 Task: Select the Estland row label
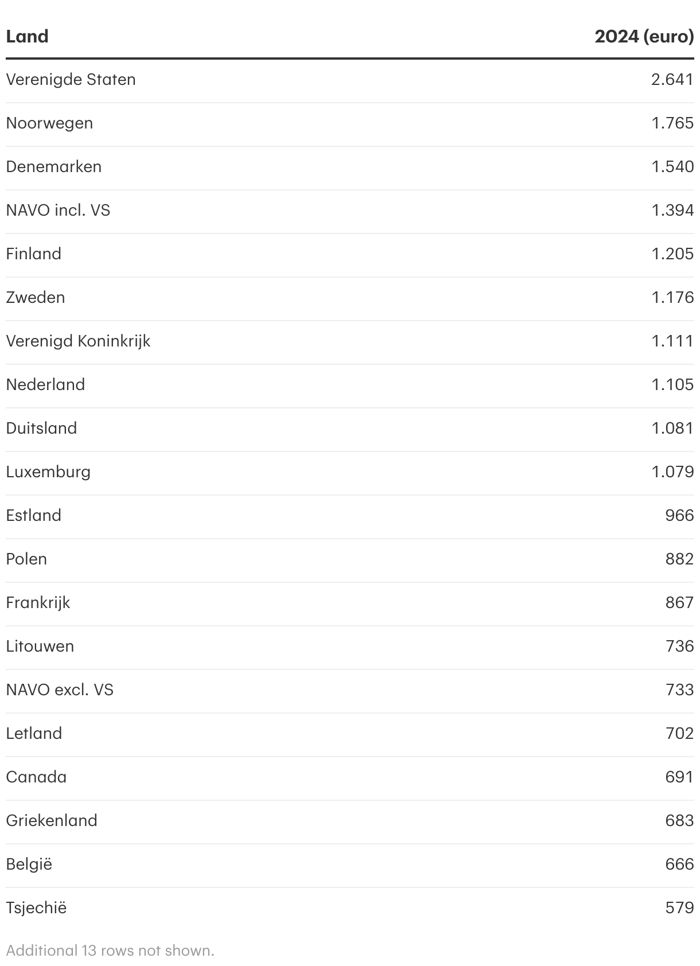tap(33, 516)
